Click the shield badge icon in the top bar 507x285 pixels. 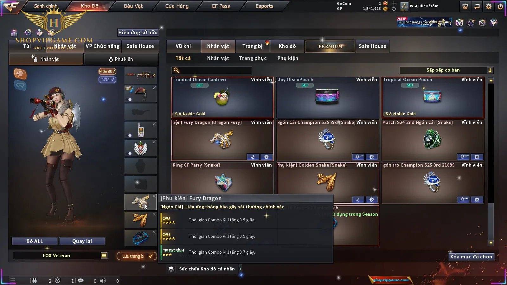[465, 6]
